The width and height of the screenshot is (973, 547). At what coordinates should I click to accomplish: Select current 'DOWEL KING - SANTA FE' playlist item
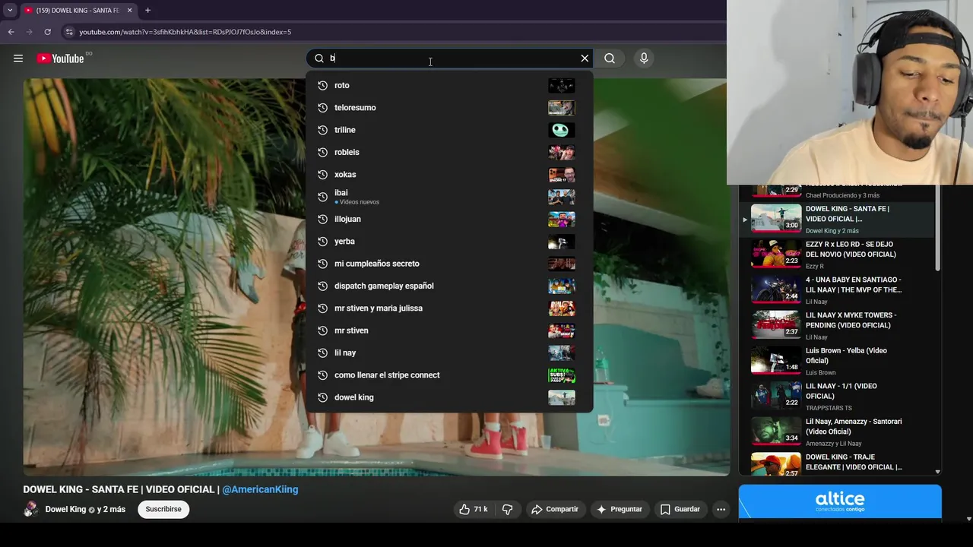tap(841, 219)
